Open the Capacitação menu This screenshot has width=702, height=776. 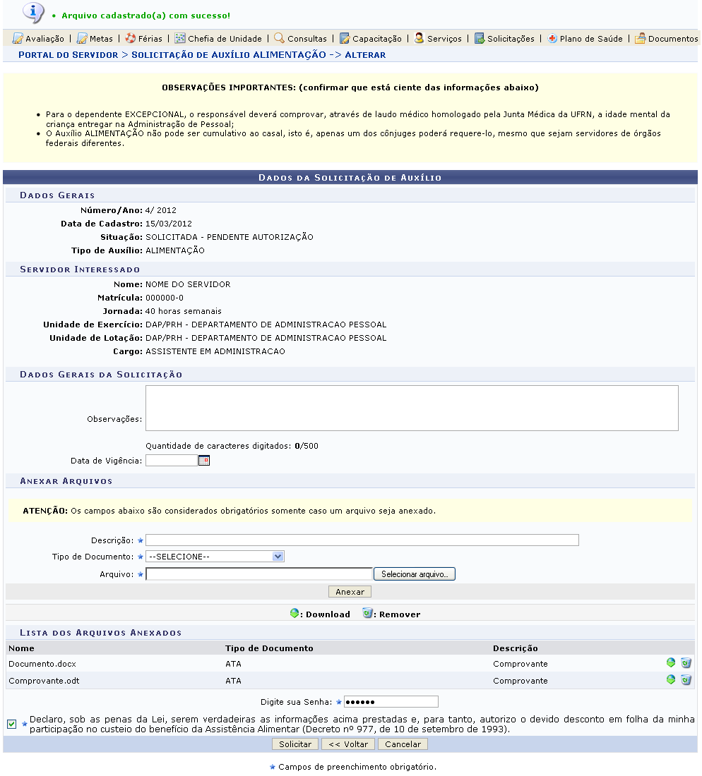click(377, 39)
